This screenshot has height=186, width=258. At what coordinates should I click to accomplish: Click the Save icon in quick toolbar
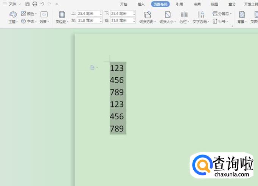point(28,4)
